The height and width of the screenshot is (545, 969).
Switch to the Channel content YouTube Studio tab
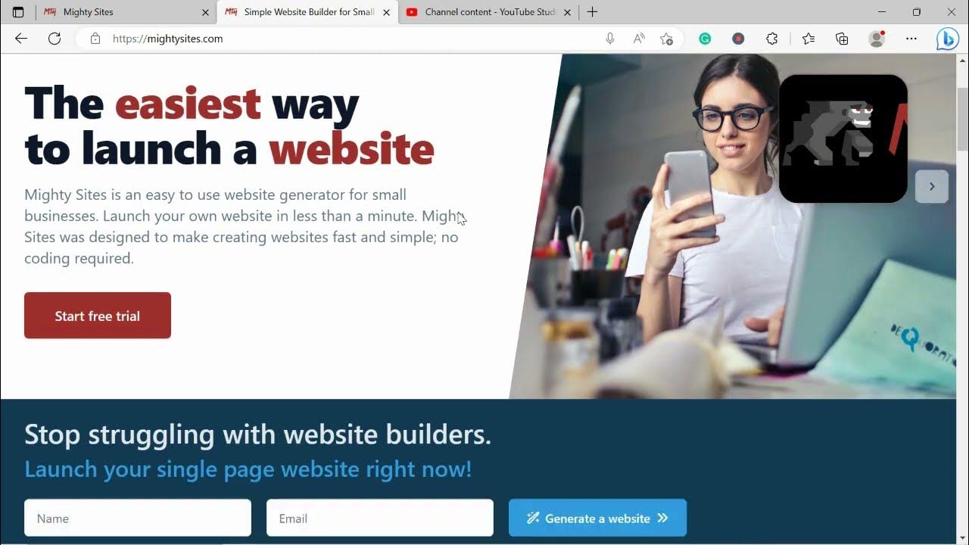pos(489,12)
